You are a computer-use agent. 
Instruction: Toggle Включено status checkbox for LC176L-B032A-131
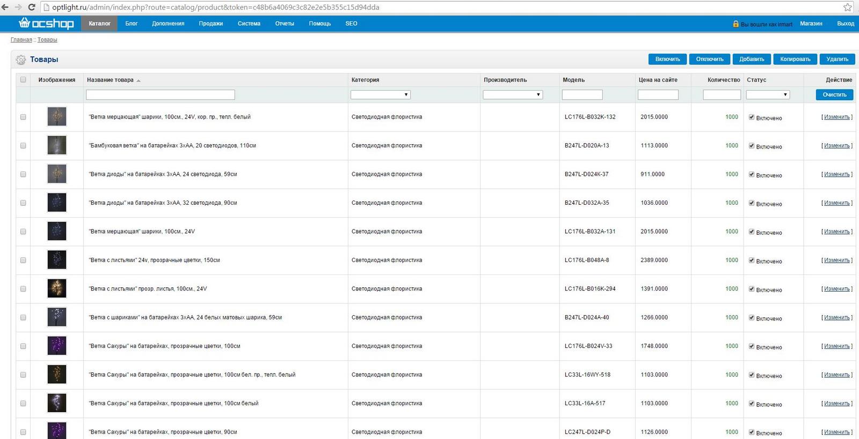[x=752, y=232]
